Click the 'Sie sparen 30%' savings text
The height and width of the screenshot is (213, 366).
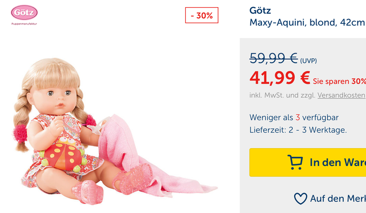[x=339, y=81]
